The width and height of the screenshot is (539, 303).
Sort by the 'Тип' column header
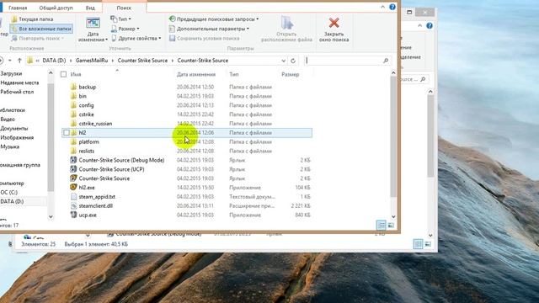point(234,74)
